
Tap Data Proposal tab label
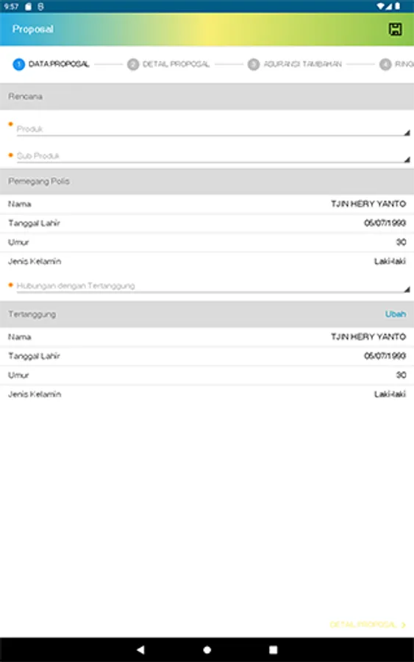click(59, 64)
